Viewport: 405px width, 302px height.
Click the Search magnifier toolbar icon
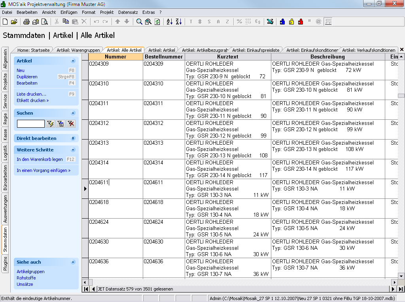point(139,22)
